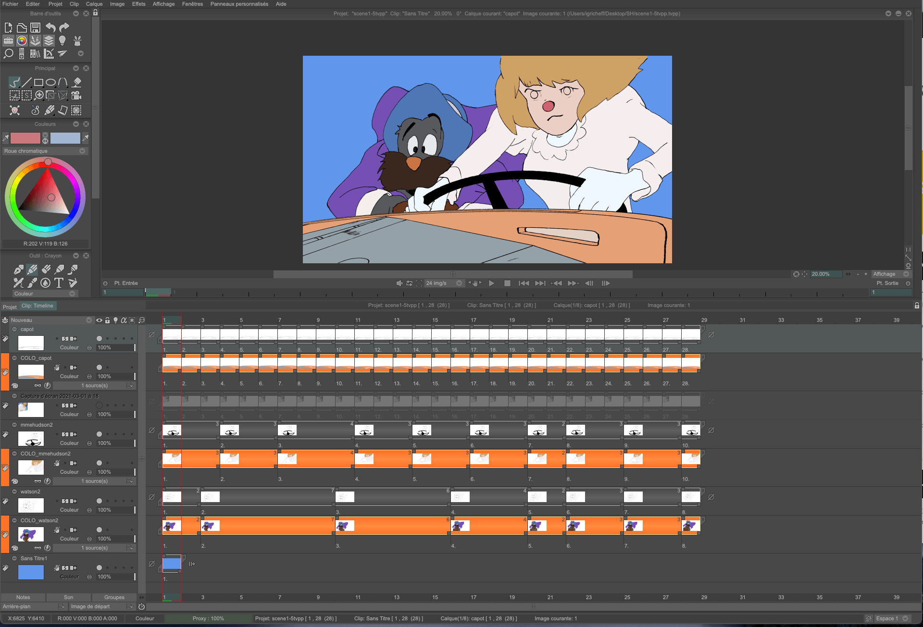
Task: Click the pink foreground color swatch
Action: 25,138
